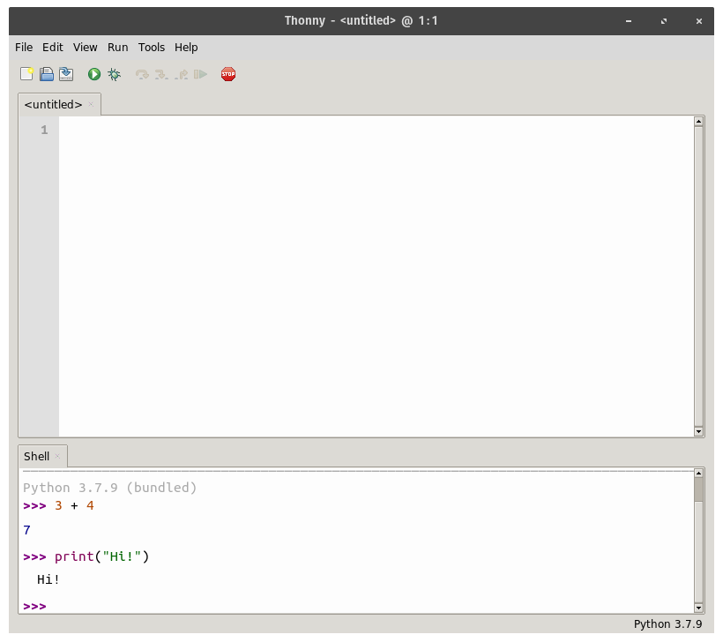Save the script with the Save icon

[x=66, y=74]
